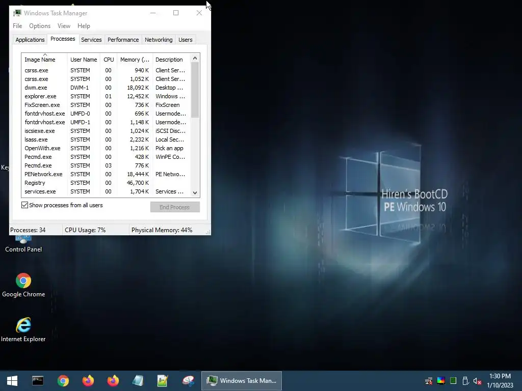Open the File menu
This screenshot has height=391, width=522.
17,26
